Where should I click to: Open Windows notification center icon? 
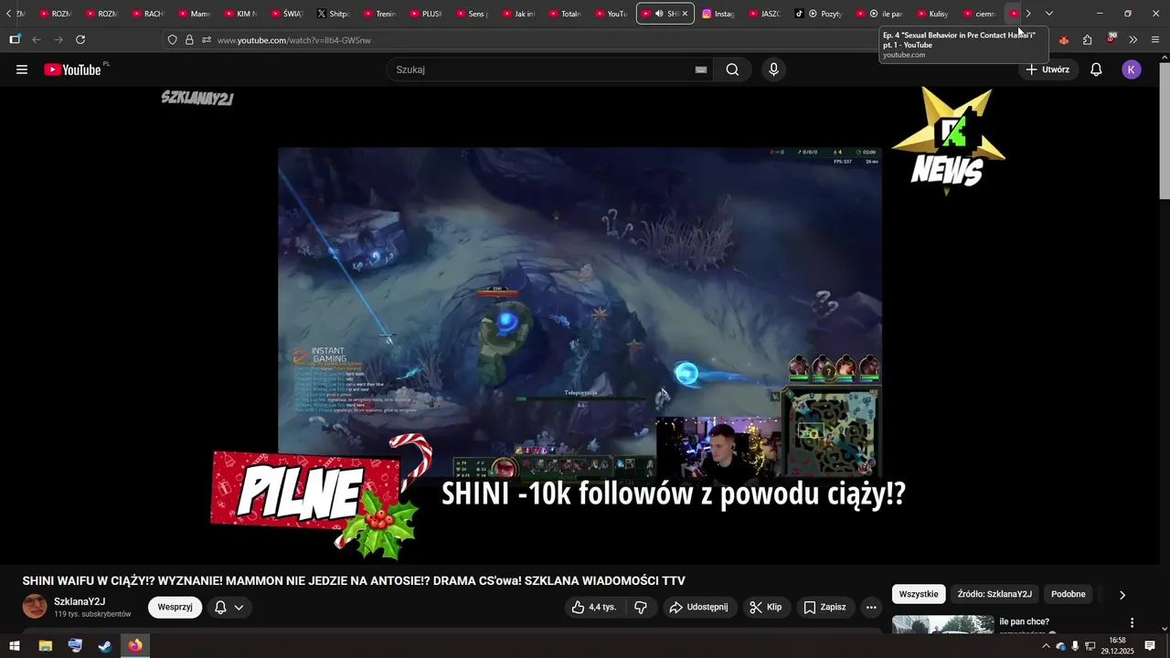pyautogui.click(x=1151, y=646)
